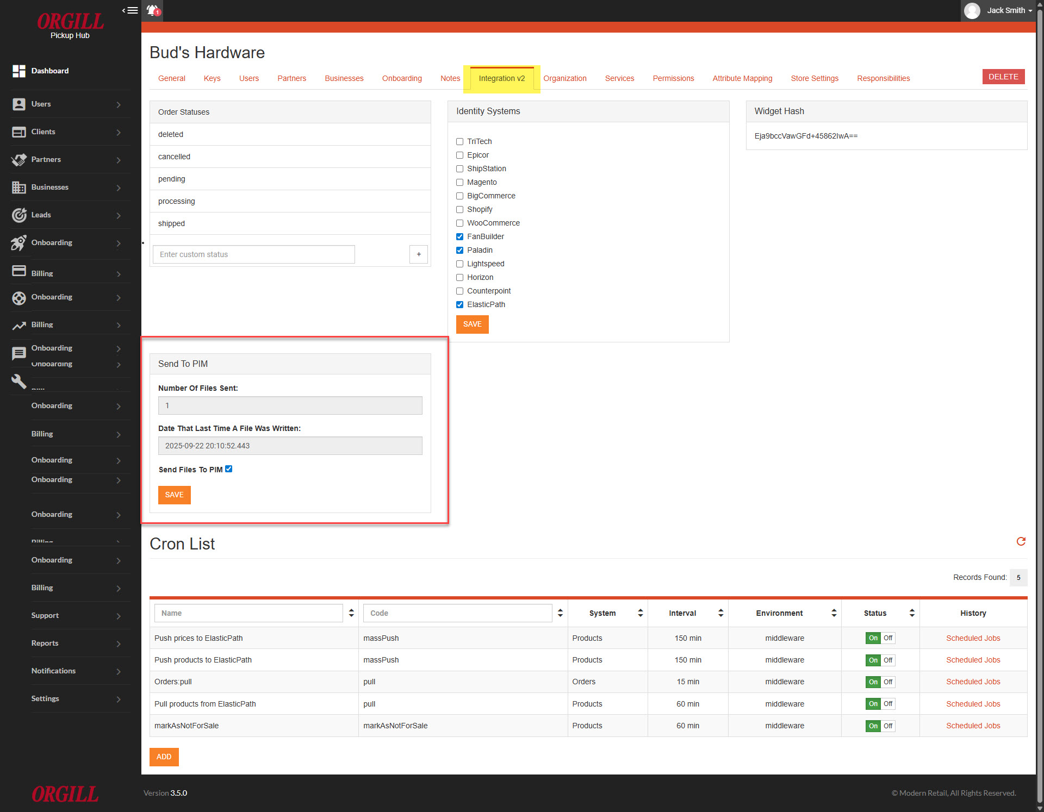This screenshot has width=1044, height=812.
Task: Turn off Push prices to ElasticPath cron
Action: (888, 638)
